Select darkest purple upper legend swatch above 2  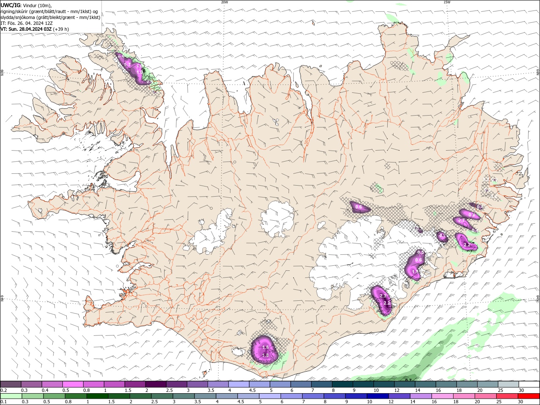click(x=156, y=384)
